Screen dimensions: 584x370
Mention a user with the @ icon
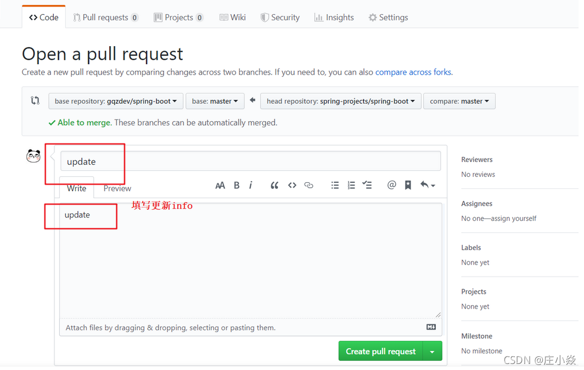pyautogui.click(x=391, y=185)
